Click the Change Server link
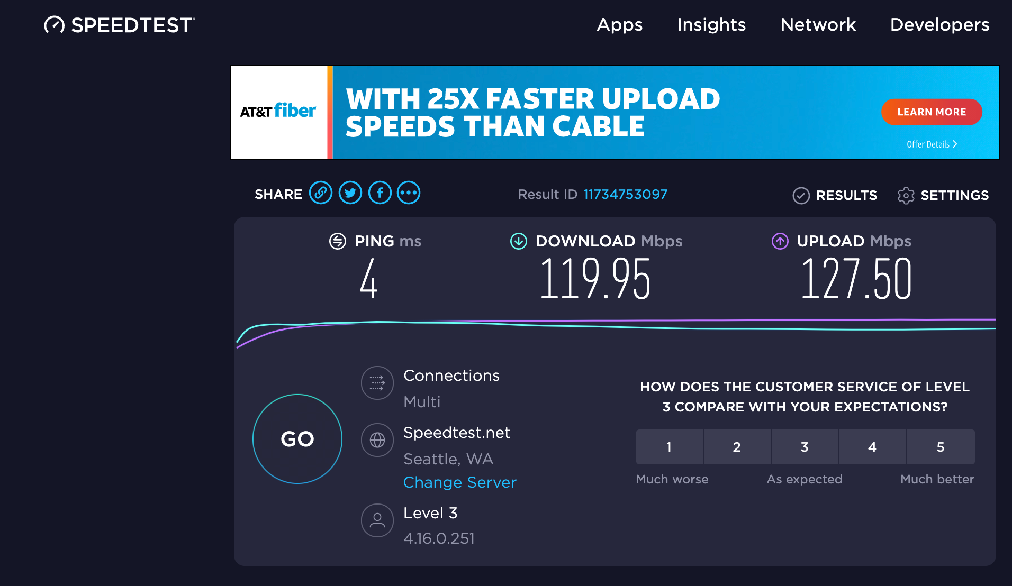The width and height of the screenshot is (1012, 586). 459,482
